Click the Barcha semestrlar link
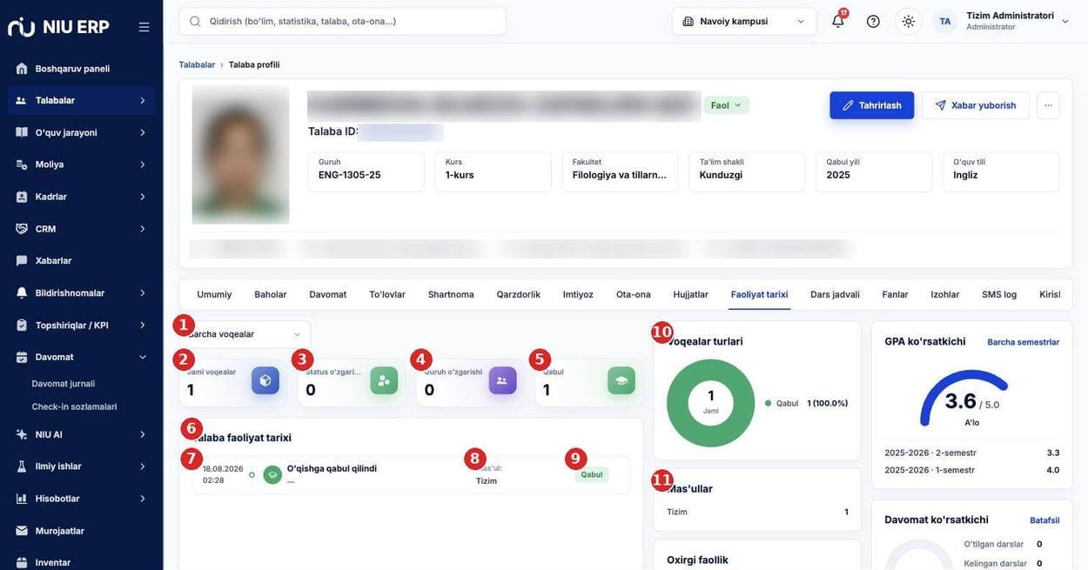Image resolution: width=1088 pixels, height=570 pixels. pyautogui.click(x=1024, y=342)
